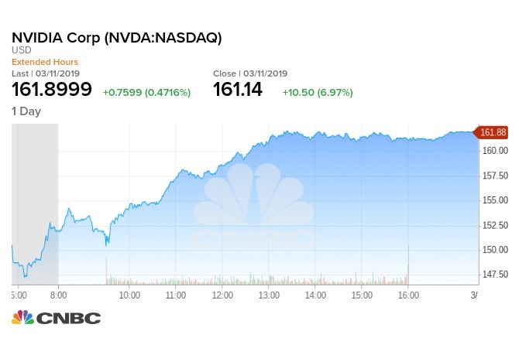519x348 pixels.
Task: Click the 10:00 time axis label
Action: [x=129, y=295]
